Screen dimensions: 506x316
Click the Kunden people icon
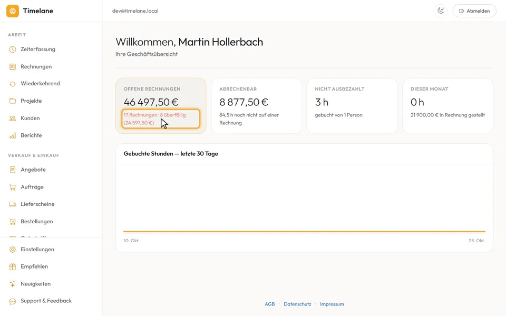coord(13,118)
